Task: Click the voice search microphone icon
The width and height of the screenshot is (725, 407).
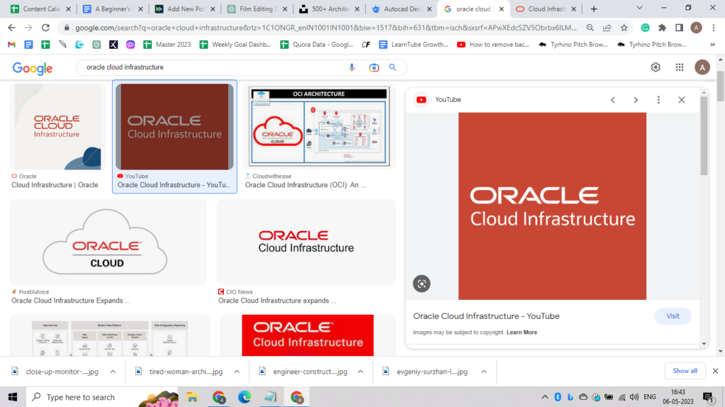Action: [352, 67]
